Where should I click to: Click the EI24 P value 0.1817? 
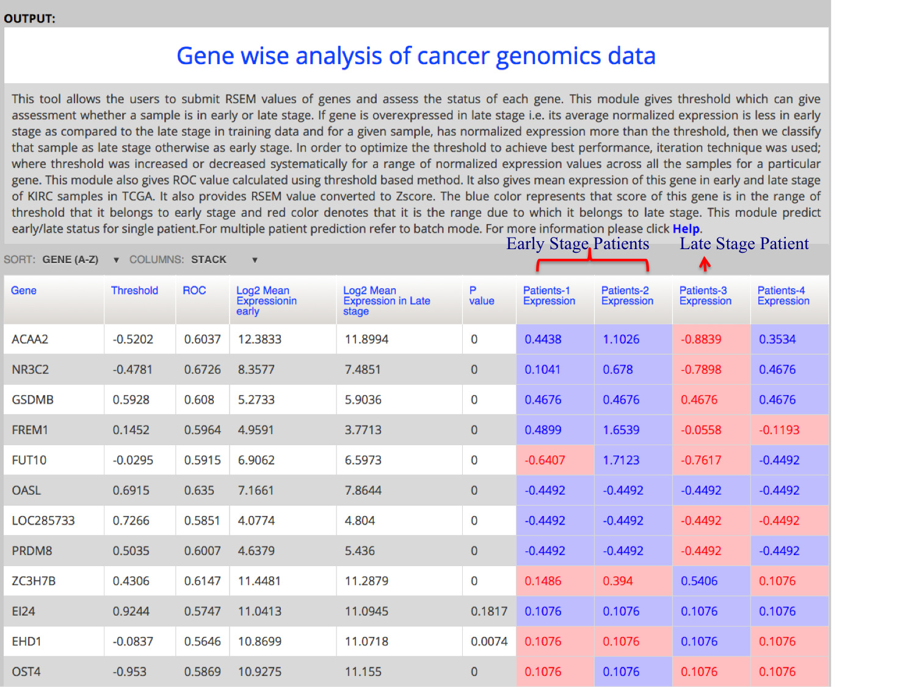(x=488, y=611)
